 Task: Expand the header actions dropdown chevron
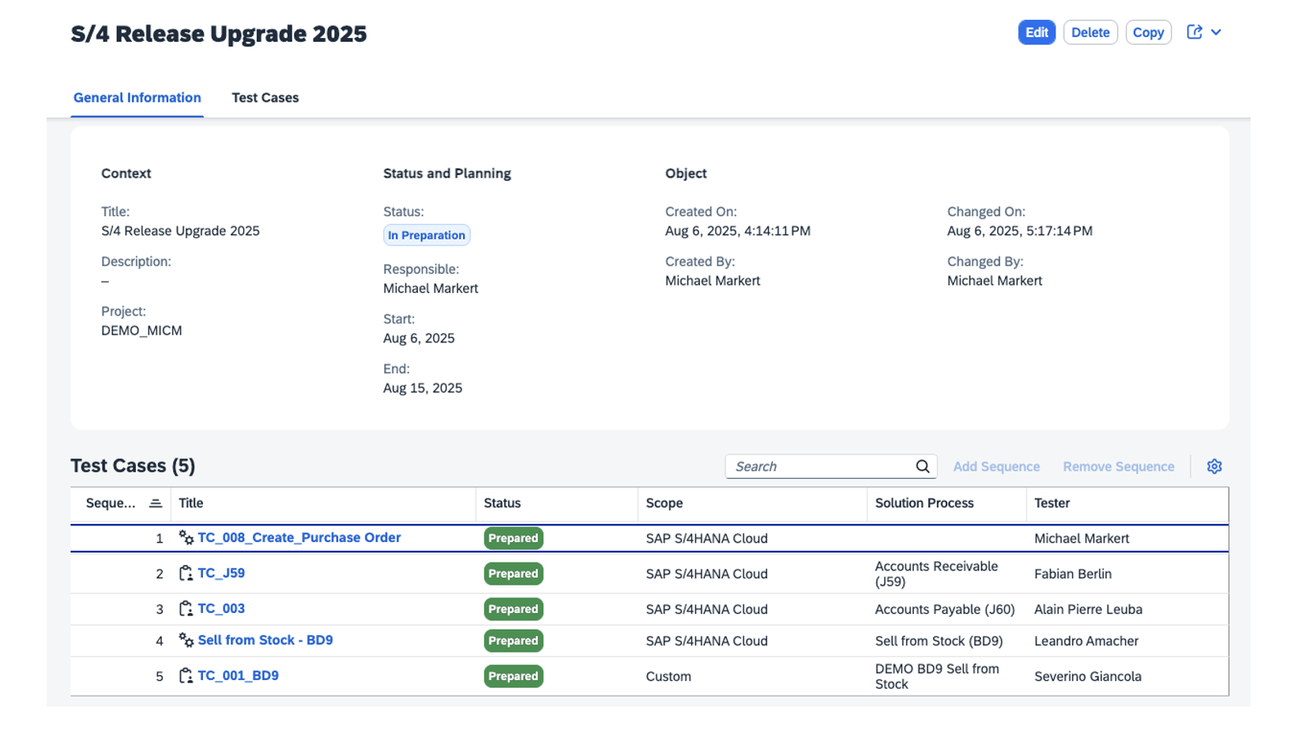pyautogui.click(x=1217, y=32)
